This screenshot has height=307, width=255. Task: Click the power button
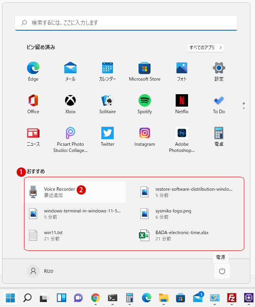(222, 271)
